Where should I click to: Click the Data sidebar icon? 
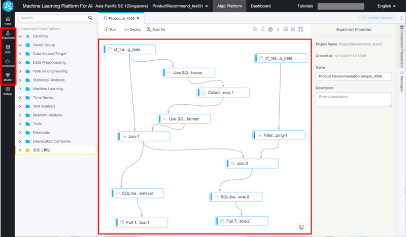(x=8, y=49)
